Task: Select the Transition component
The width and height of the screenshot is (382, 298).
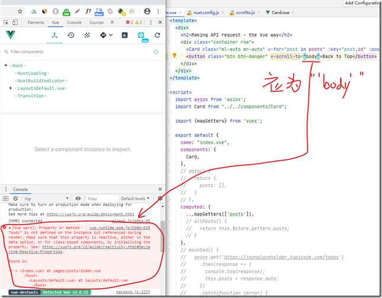Action: 31,96
